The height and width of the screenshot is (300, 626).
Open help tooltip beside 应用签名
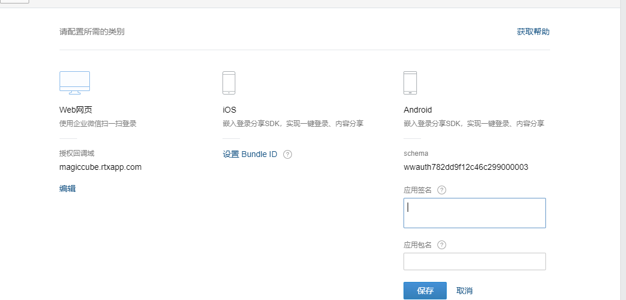[x=441, y=190]
